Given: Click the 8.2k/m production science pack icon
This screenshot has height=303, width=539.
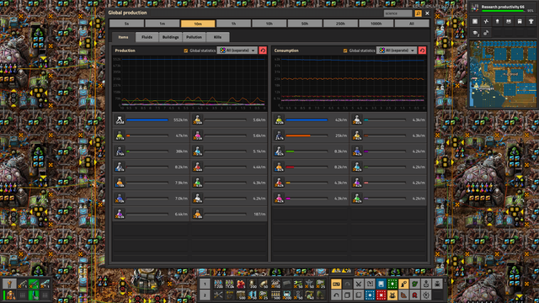Looking at the screenshot, I should (x=120, y=167).
